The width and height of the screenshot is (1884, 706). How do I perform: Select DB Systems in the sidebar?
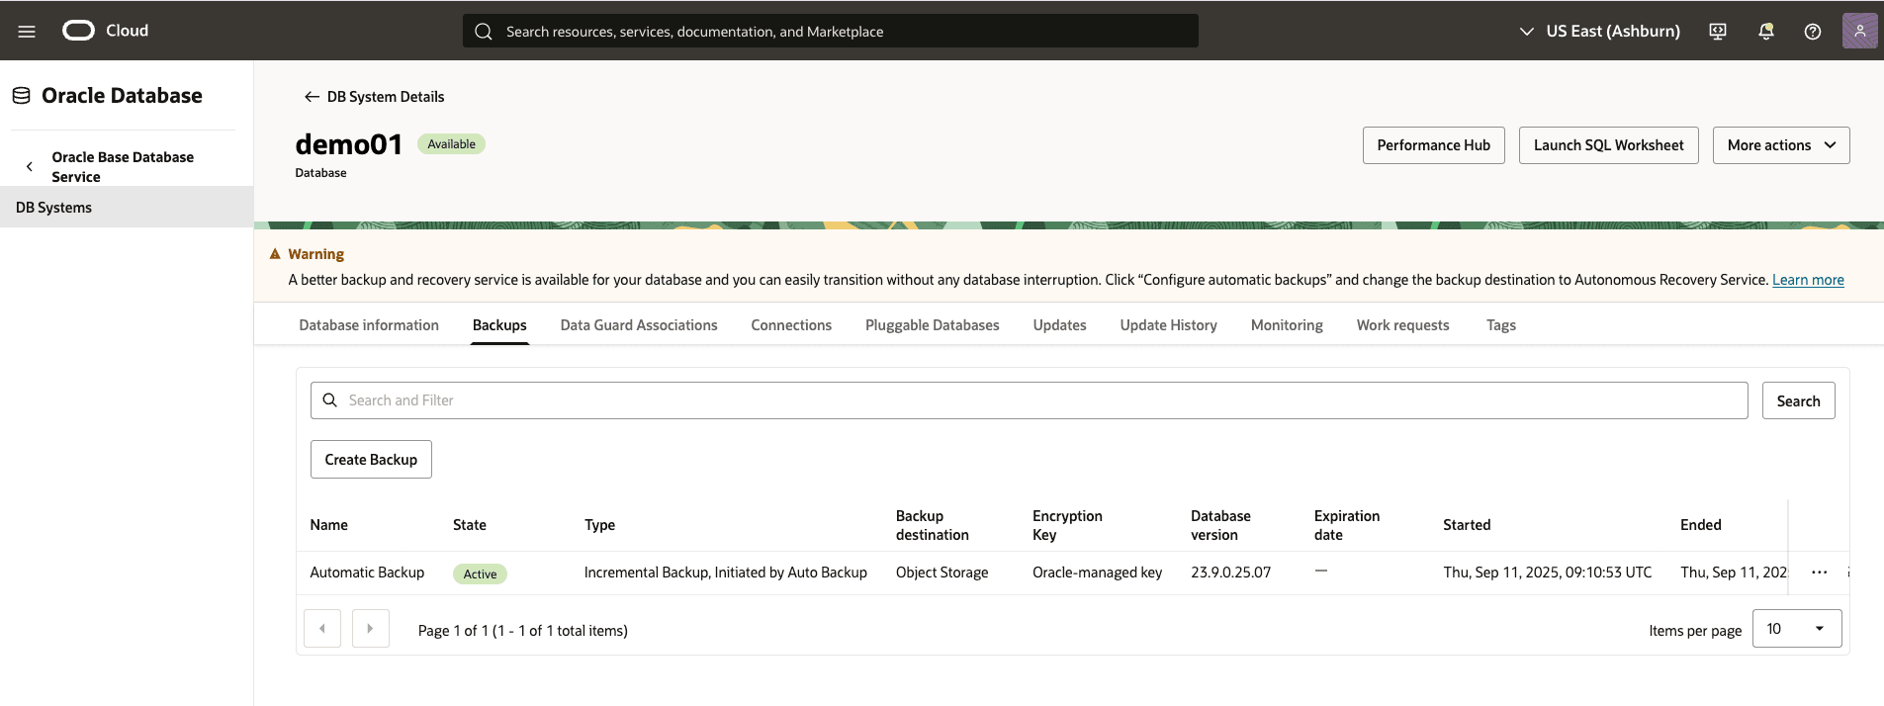54,208
